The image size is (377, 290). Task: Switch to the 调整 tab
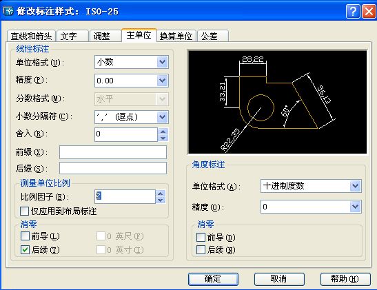(x=105, y=36)
